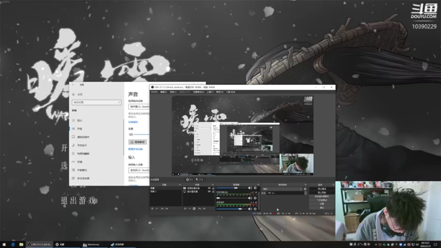Toggle 启动虚拟摄像机 virtual camera in OBS
Screen dimensions: 441x248
point(322,196)
